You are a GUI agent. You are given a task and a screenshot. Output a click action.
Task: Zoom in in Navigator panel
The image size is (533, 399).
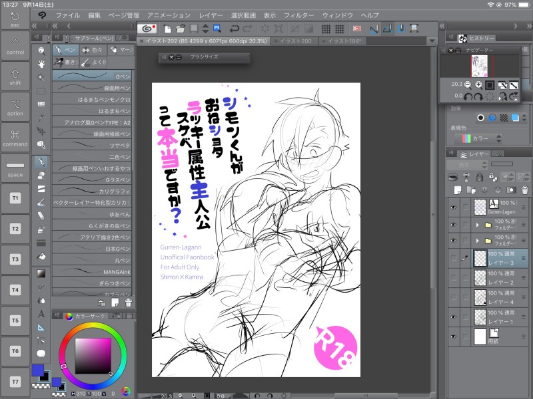point(478,84)
